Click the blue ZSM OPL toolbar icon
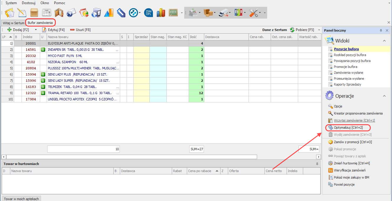The width and height of the screenshot is (392, 201). [148, 13]
